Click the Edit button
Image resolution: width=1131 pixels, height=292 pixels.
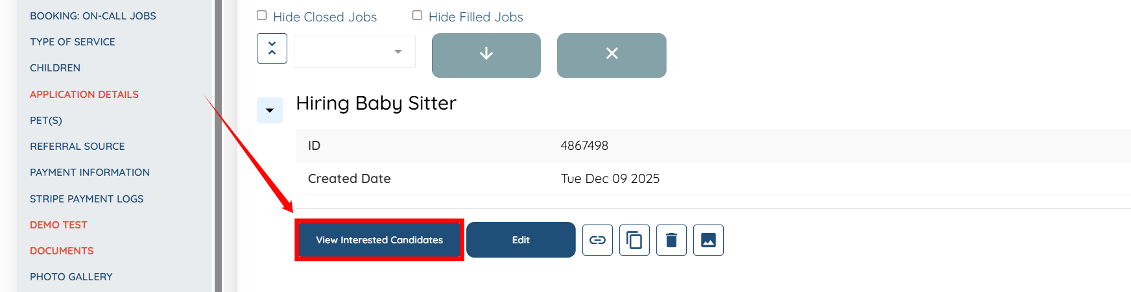pyautogui.click(x=521, y=240)
